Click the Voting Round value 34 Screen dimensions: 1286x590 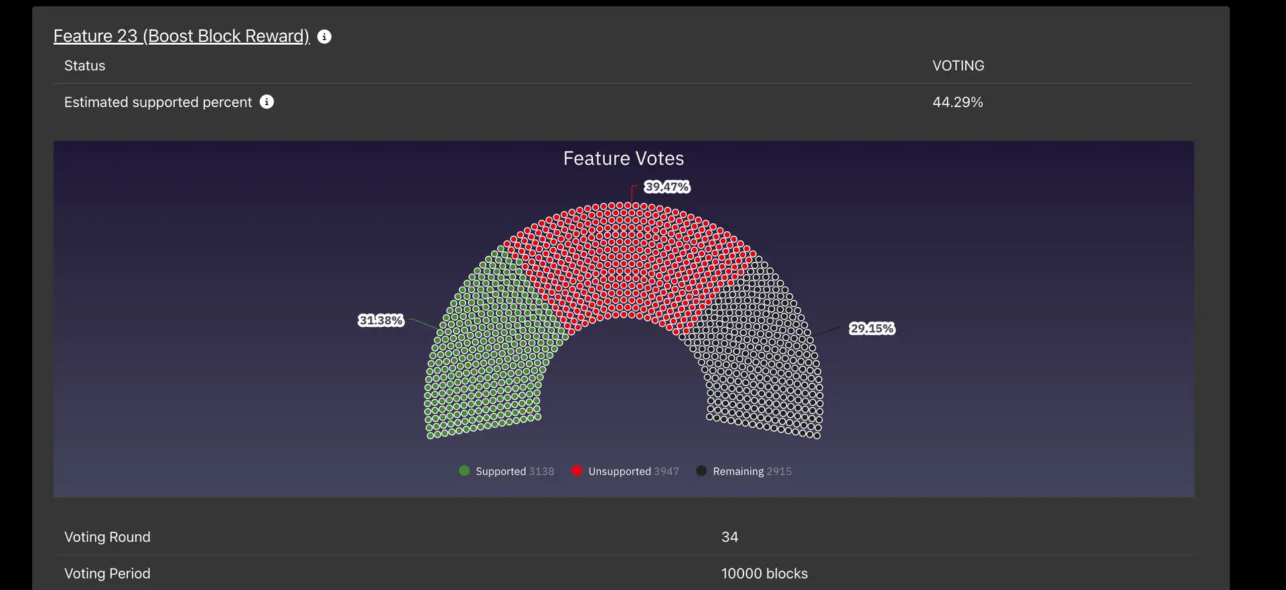729,537
